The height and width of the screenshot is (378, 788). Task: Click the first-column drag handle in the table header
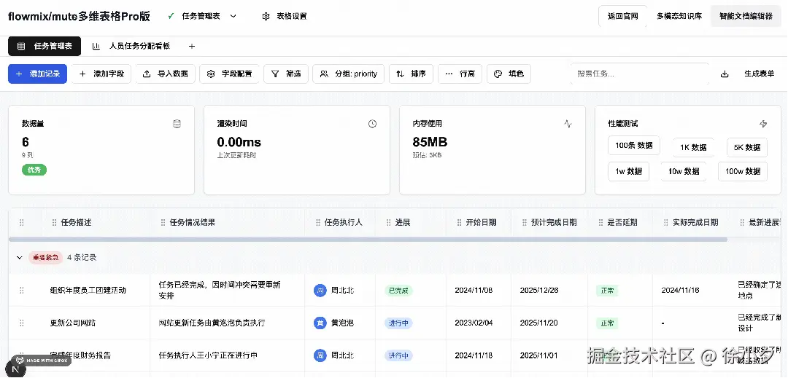[x=22, y=223]
